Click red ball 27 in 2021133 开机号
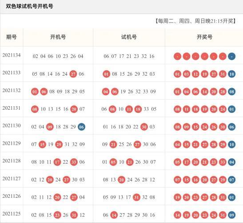Viewport: 243px width, 223px height. (x=73, y=74)
